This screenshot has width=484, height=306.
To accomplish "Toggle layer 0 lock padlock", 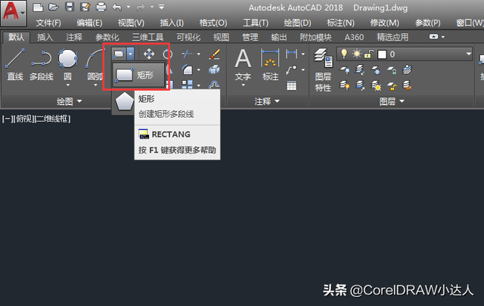I will 368,54.
